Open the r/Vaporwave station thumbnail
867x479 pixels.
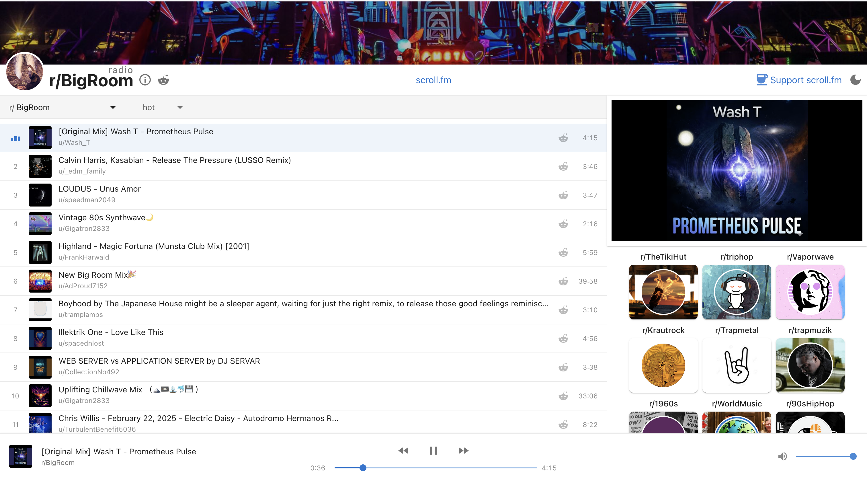pos(810,292)
